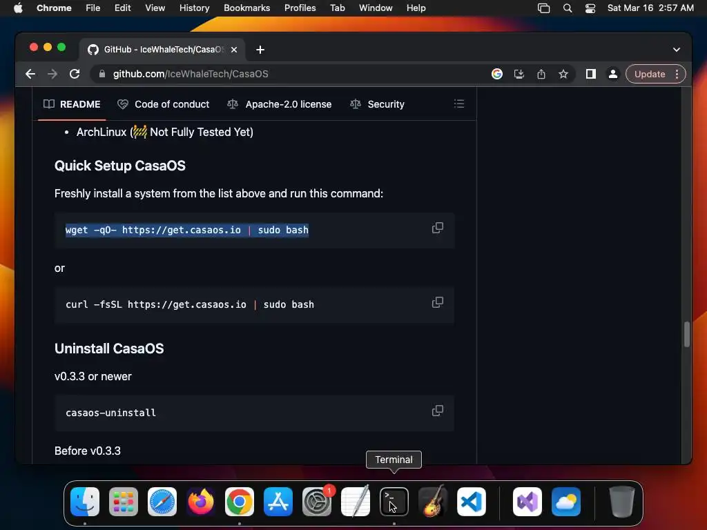Open Trash from the Dock
The image size is (707, 530).
pos(622,502)
